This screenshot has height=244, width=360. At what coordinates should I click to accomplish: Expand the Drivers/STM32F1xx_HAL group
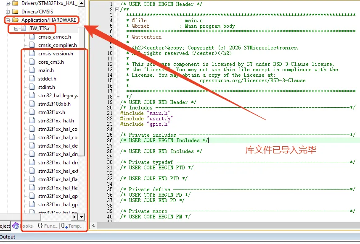(x=8, y=3)
